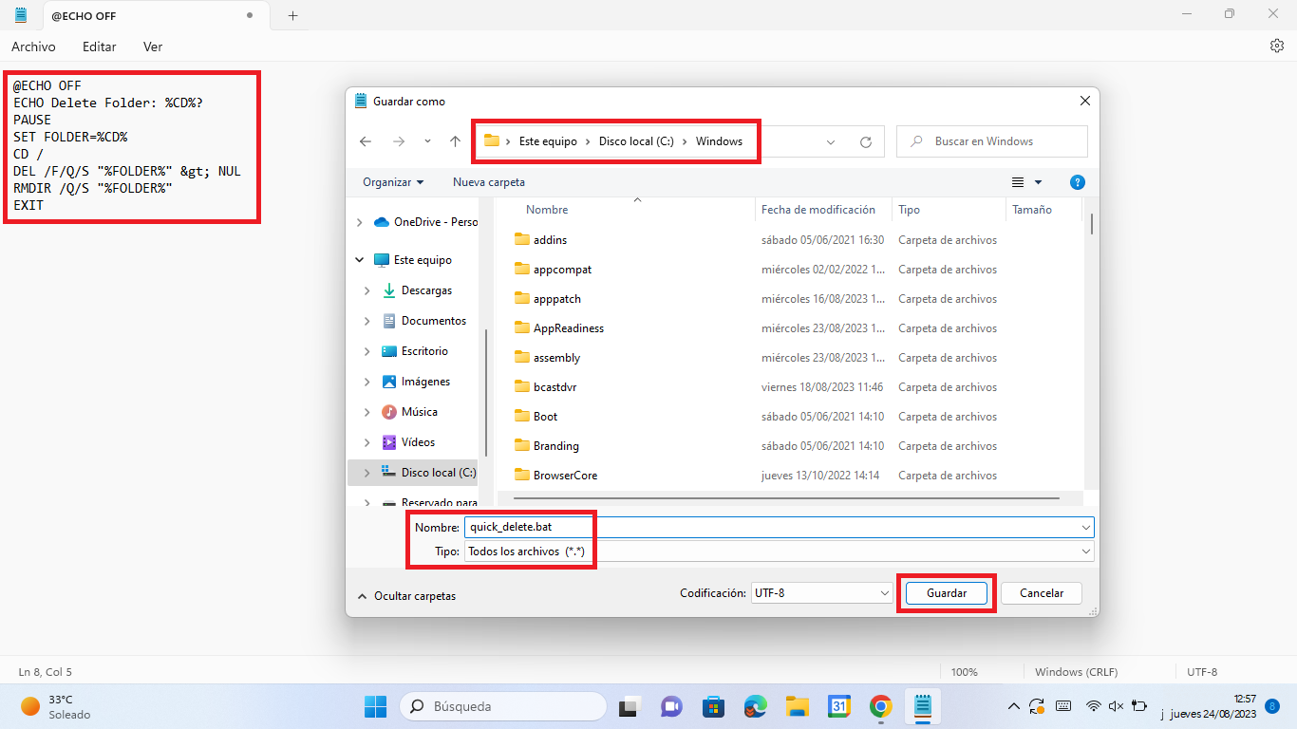Click vertical scrollbar in file list

click(x=1091, y=223)
